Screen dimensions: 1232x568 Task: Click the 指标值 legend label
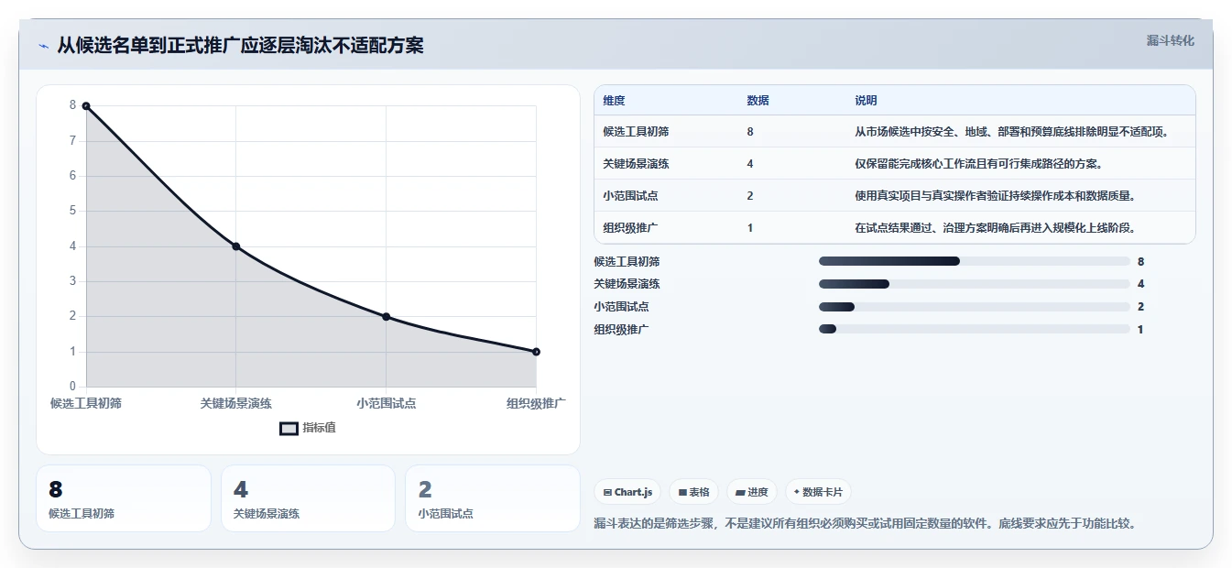point(319,428)
